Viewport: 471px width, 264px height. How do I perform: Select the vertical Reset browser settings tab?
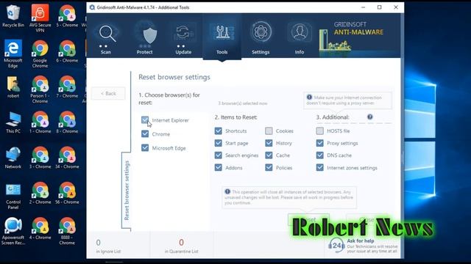pos(127,191)
